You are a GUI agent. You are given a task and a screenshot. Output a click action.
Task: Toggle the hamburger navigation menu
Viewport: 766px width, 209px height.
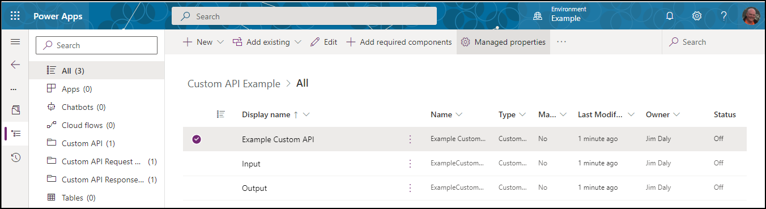(x=15, y=42)
